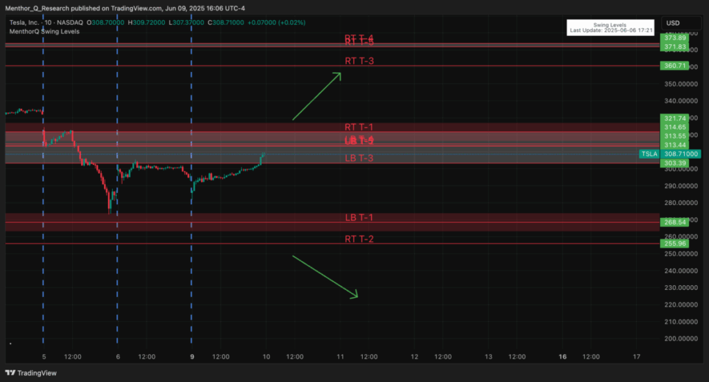This screenshot has width=709, height=382.
Task: Click the 321.74 price tag
Action: (674, 118)
